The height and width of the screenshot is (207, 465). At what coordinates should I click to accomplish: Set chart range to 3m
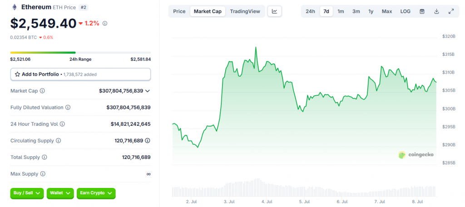click(x=356, y=11)
